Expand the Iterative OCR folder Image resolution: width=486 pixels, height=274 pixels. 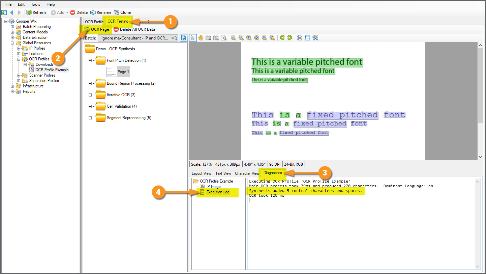tap(90, 95)
